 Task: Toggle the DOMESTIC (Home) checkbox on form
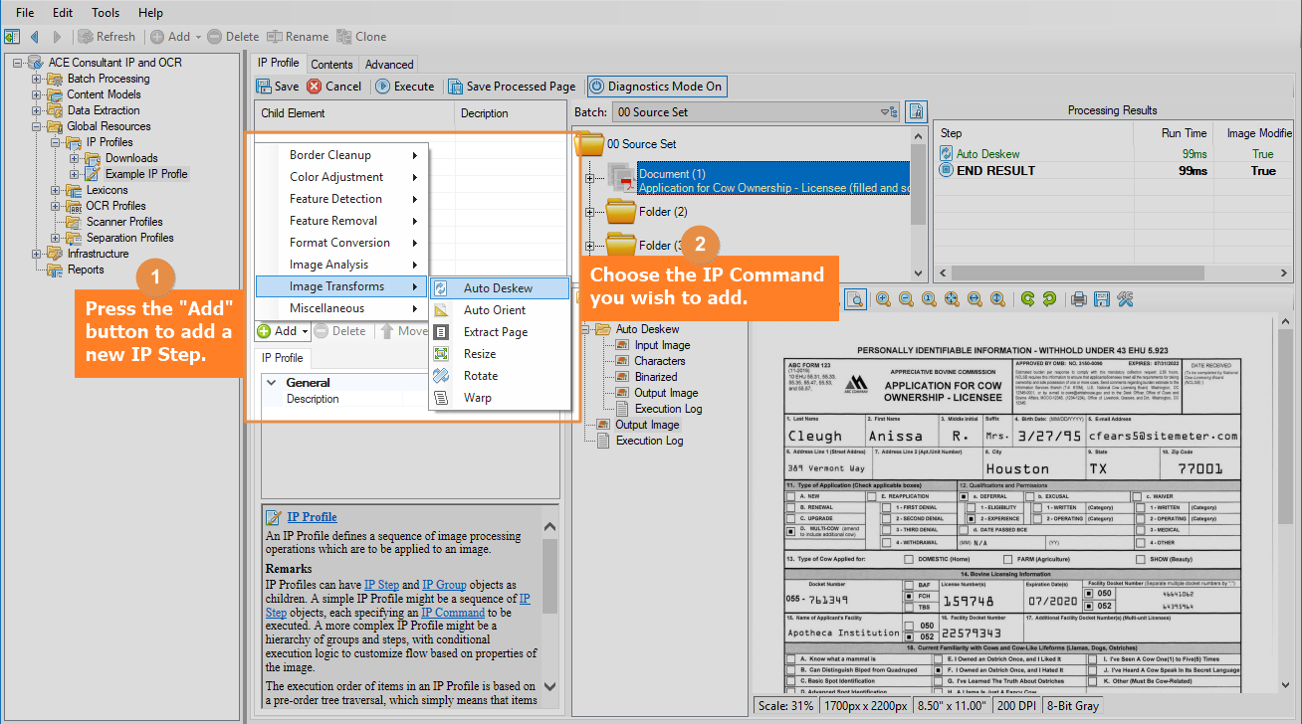909,559
